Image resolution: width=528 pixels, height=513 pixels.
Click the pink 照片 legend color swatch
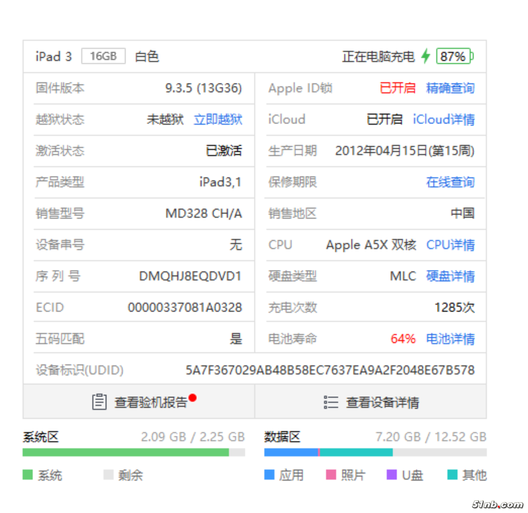click(x=331, y=475)
